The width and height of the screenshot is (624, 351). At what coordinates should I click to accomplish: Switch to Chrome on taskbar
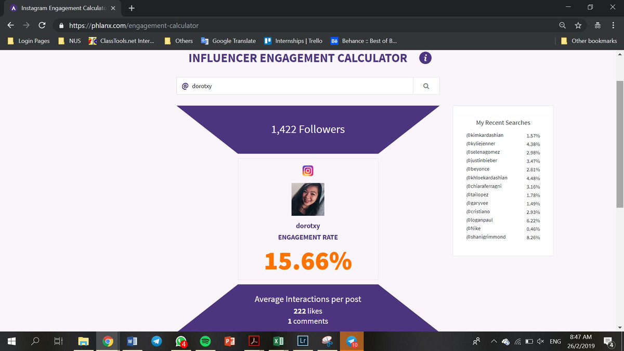point(108,341)
